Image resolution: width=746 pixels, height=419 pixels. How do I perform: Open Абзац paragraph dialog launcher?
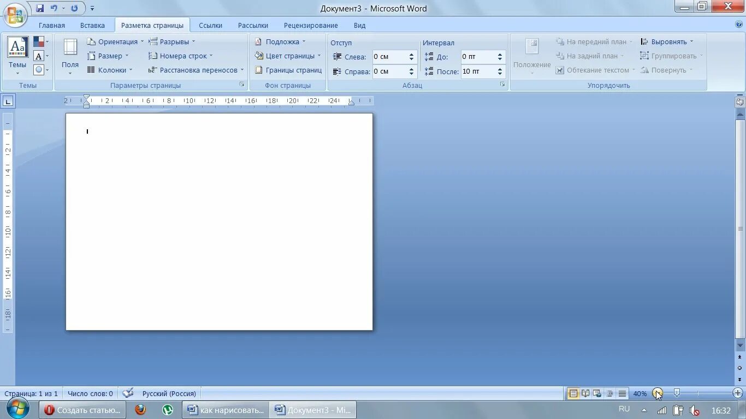click(x=502, y=85)
